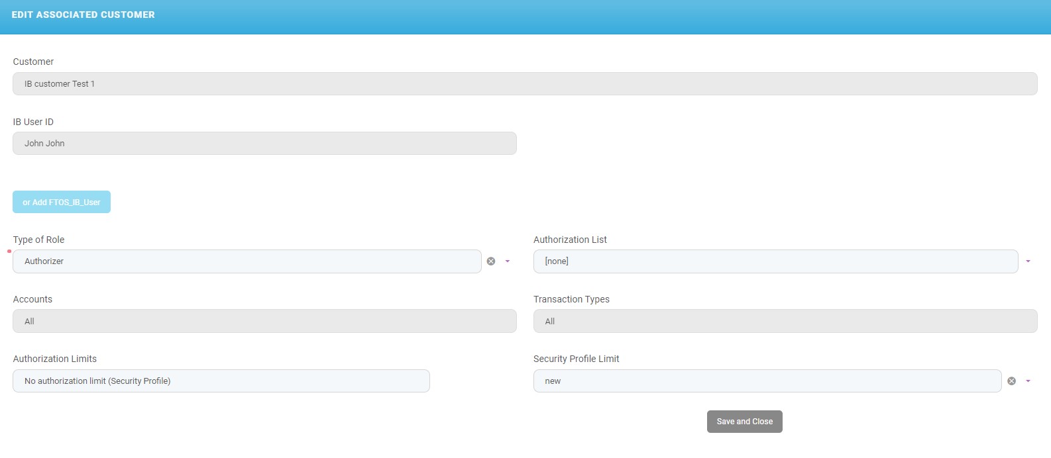
Task: Focus the Authorization List field showing [none]
Action: point(775,261)
